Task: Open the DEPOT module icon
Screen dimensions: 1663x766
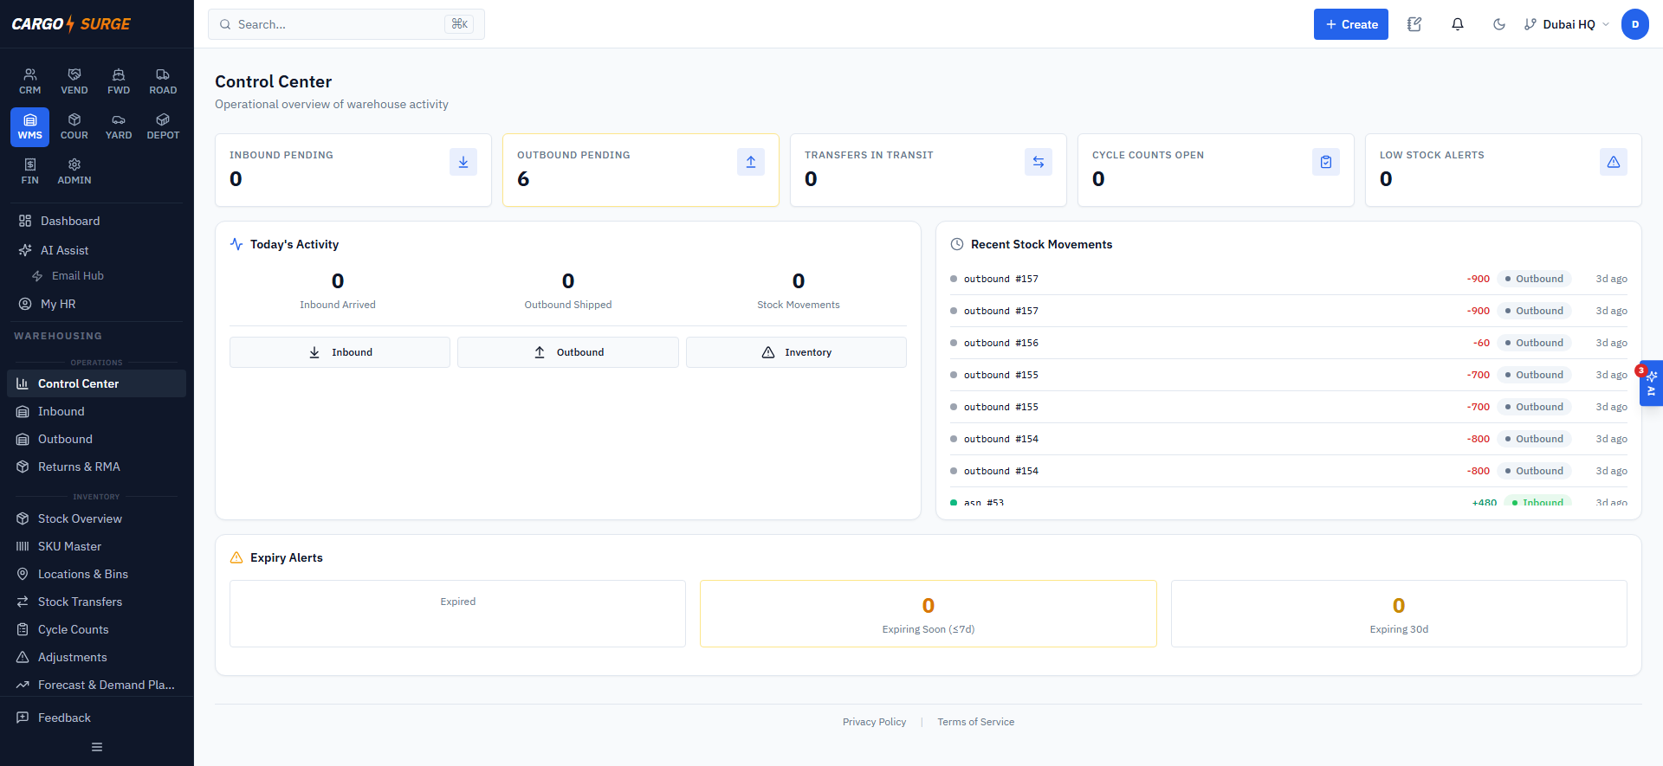Action: [x=163, y=126]
